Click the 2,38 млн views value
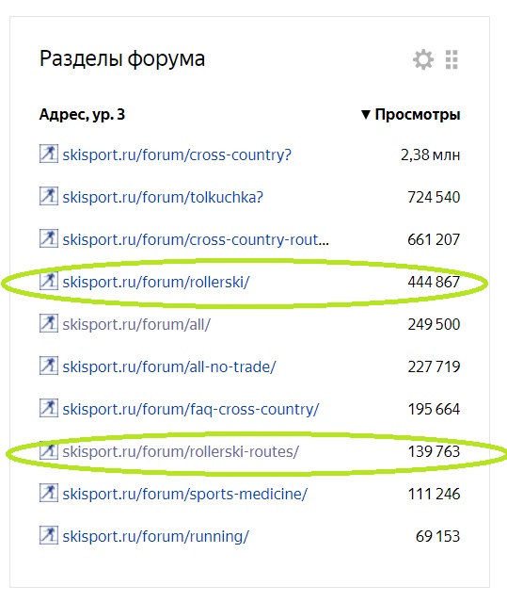Image resolution: width=507 pixels, height=602 pixels. [431, 155]
